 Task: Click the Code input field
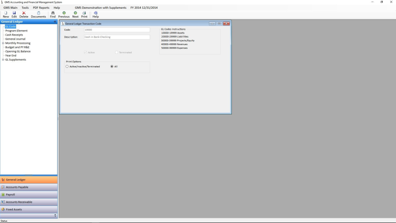pos(117,30)
